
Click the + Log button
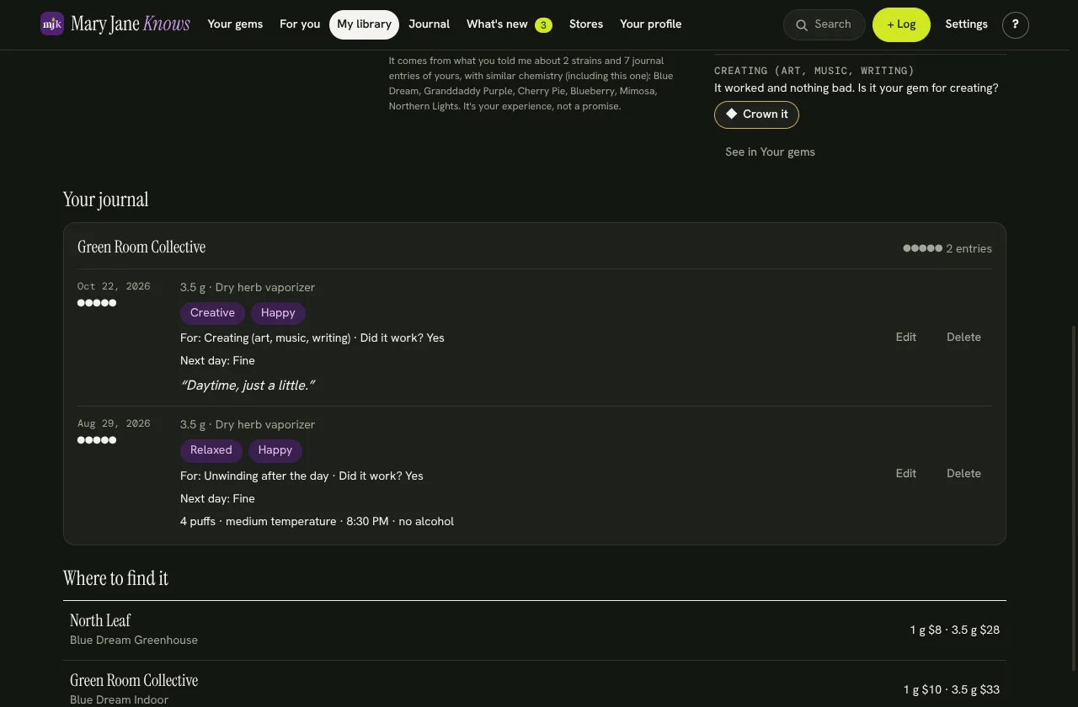(x=901, y=25)
